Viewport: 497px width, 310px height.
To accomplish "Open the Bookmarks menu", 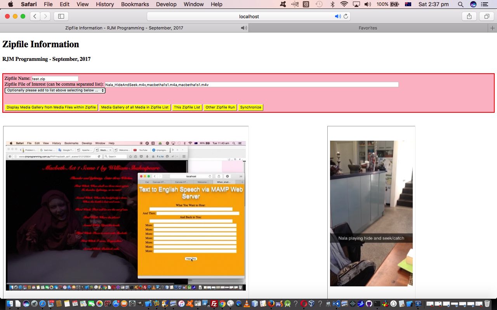I will pos(135,4).
